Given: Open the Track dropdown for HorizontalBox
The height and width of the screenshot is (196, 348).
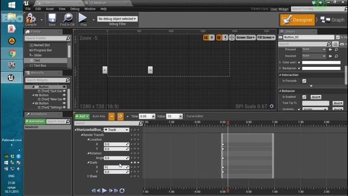Looking at the screenshot, I should click(x=116, y=130).
